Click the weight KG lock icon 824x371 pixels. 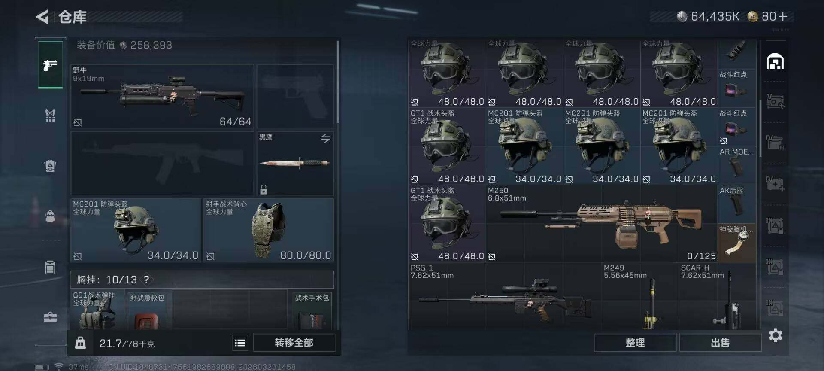[x=80, y=343]
